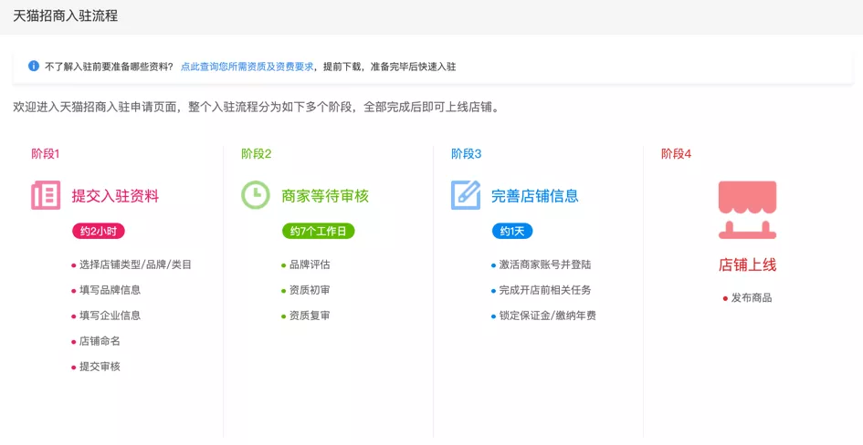The image size is (863, 445).
Task: Click the 天猫招商入驻流程 page title
Action: tap(66, 16)
